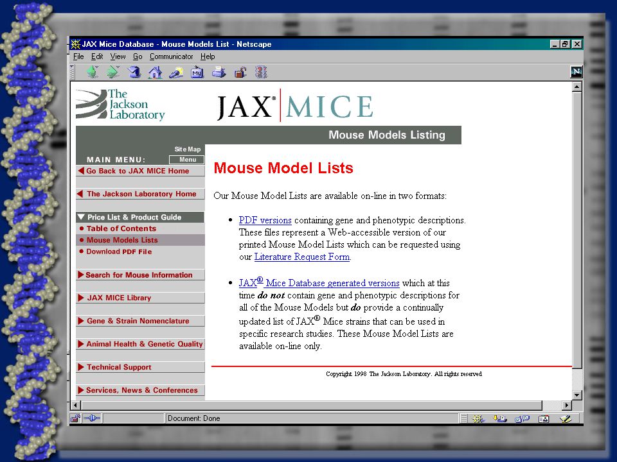Open the Help menu
Image resolution: width=617 pixels, height=462 pixels.
(x=208, y=56)
